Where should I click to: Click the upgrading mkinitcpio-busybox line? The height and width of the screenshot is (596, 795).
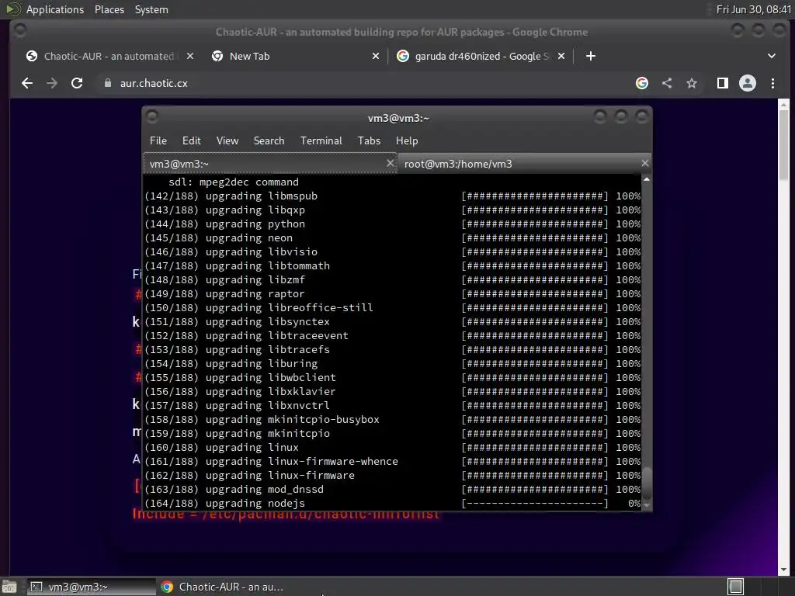click(x=392, y=420)
